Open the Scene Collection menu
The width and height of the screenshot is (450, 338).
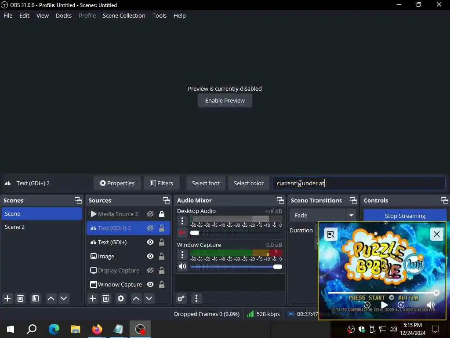[124, 15]
